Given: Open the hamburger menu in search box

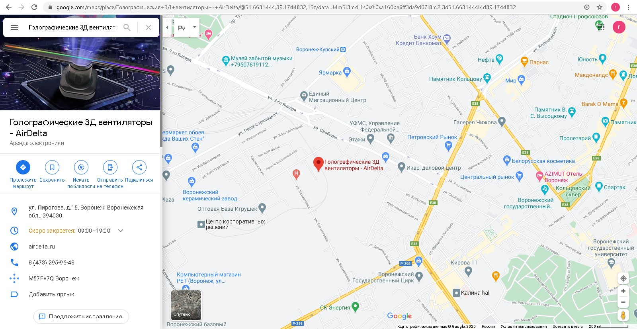Looking at the screenshot, I should click(14, 27).
